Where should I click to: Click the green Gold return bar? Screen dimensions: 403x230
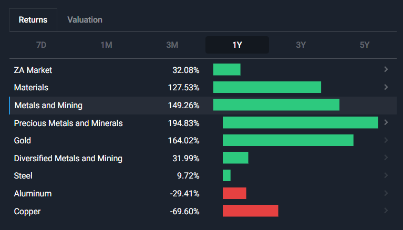[288, 140]
